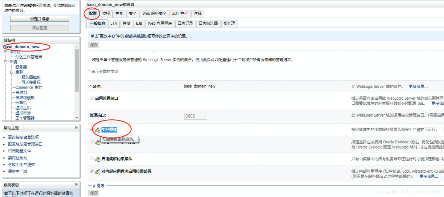Collapse the 集群 tree node
This screenshot has height=197, width=444.
[x=12, y=72]
